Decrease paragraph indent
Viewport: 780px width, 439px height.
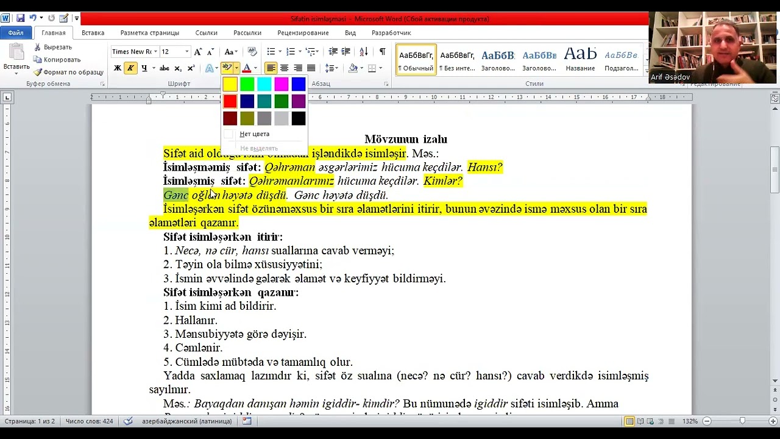click(333, 52)
